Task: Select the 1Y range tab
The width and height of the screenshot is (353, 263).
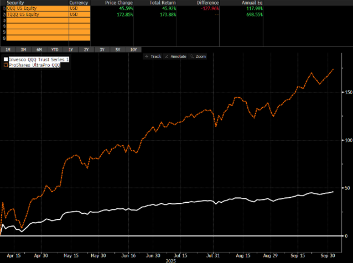Action: (x=71, y=50)
